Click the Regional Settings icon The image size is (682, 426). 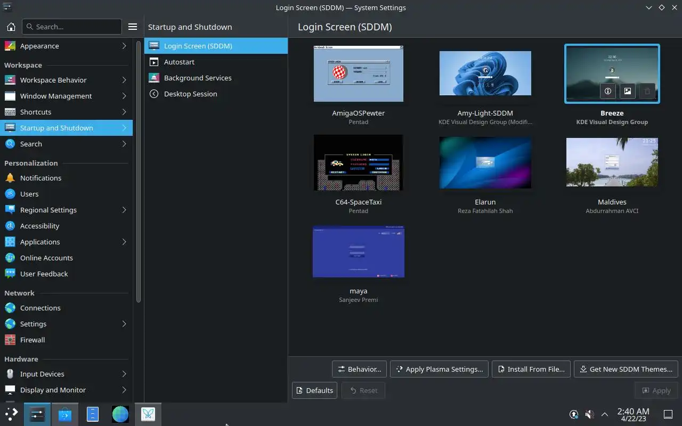coord(10,210)
